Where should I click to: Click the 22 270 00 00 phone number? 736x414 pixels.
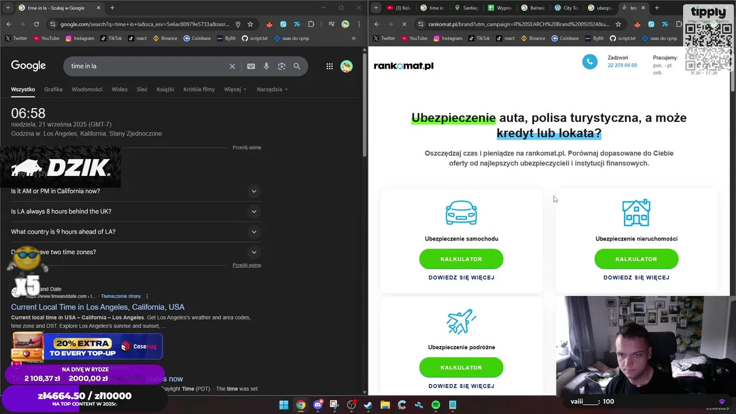click(622, 66)
